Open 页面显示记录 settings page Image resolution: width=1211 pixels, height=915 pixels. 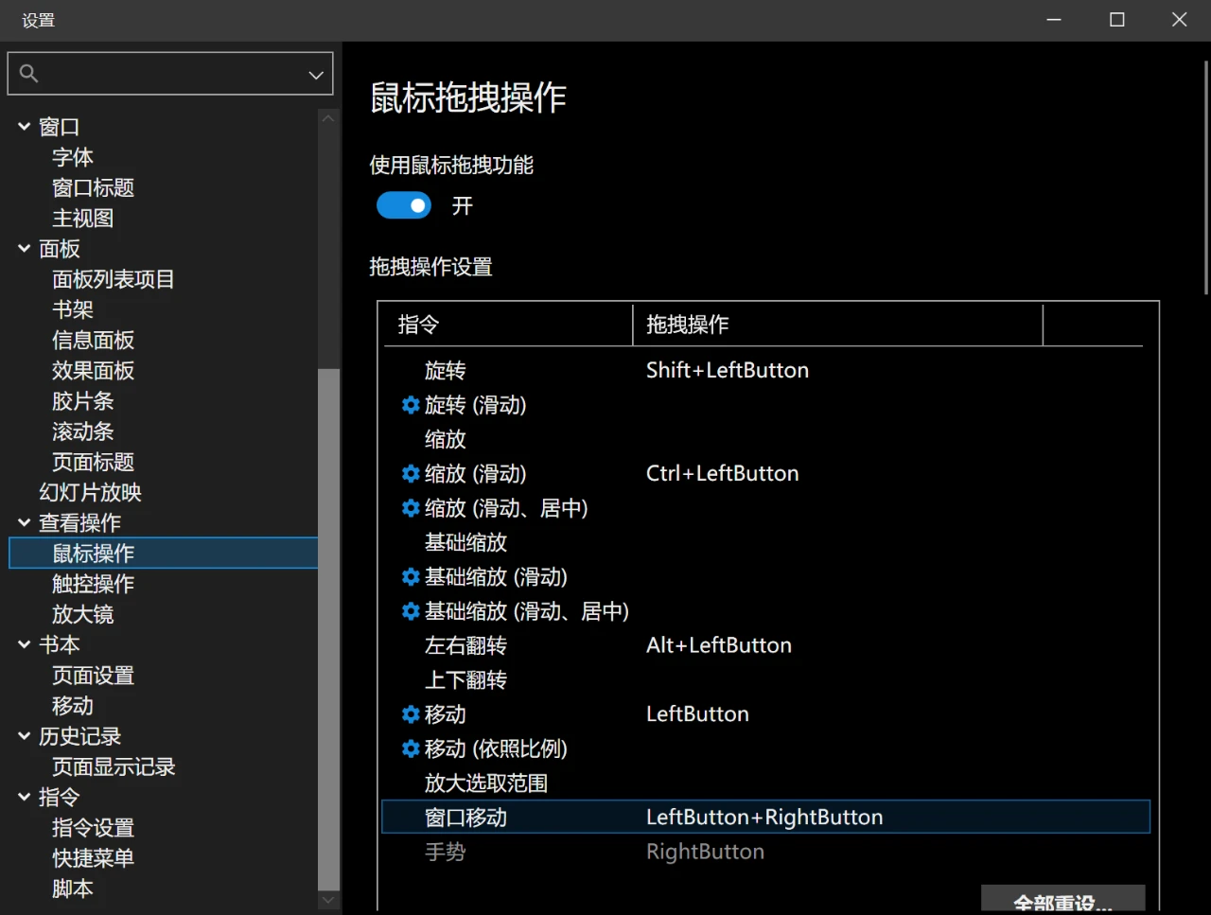click(114, 766)
